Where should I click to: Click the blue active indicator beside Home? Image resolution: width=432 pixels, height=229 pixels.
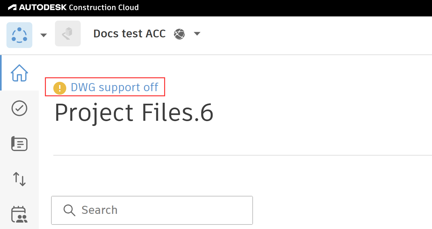(x=1, y=73)
